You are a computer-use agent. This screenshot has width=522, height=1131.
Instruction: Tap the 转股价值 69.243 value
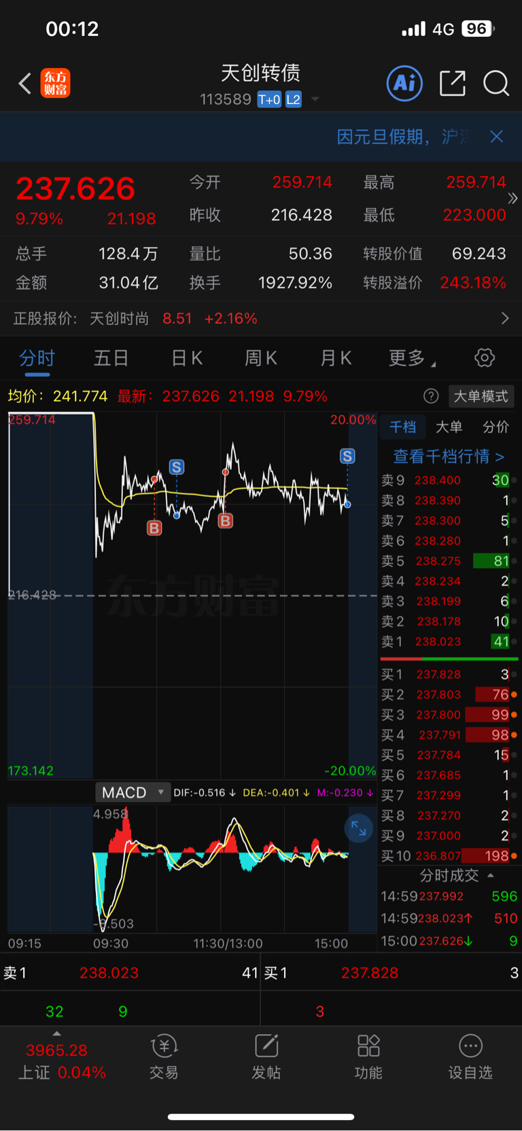[x=478, y=254]
